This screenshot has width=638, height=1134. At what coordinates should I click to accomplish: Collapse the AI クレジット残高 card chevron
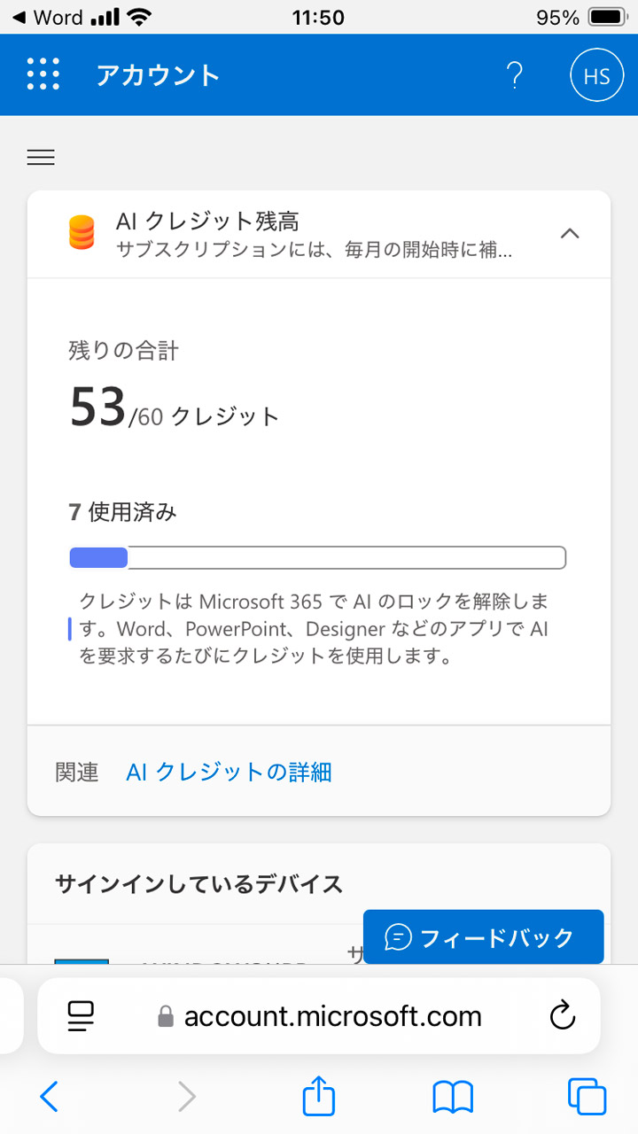point(570,234)
